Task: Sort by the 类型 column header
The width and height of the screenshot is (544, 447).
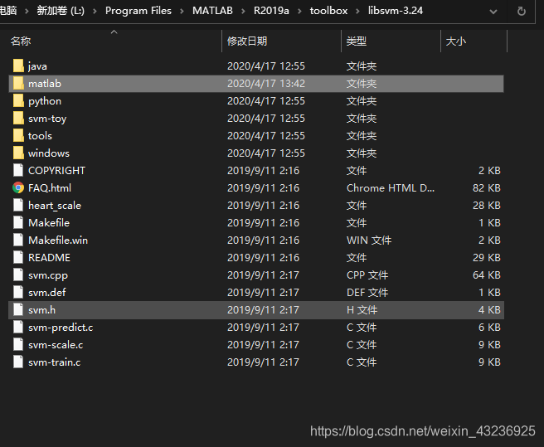Action: tap(357, 41)
